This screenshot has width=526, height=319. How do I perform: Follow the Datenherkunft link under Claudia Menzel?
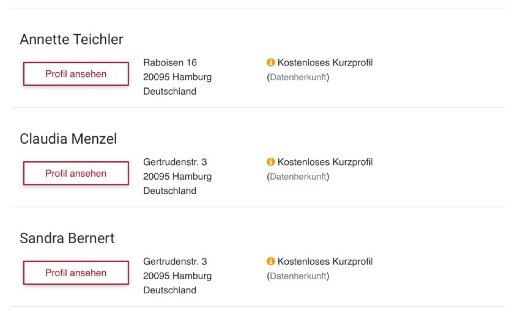coord(298,176)
